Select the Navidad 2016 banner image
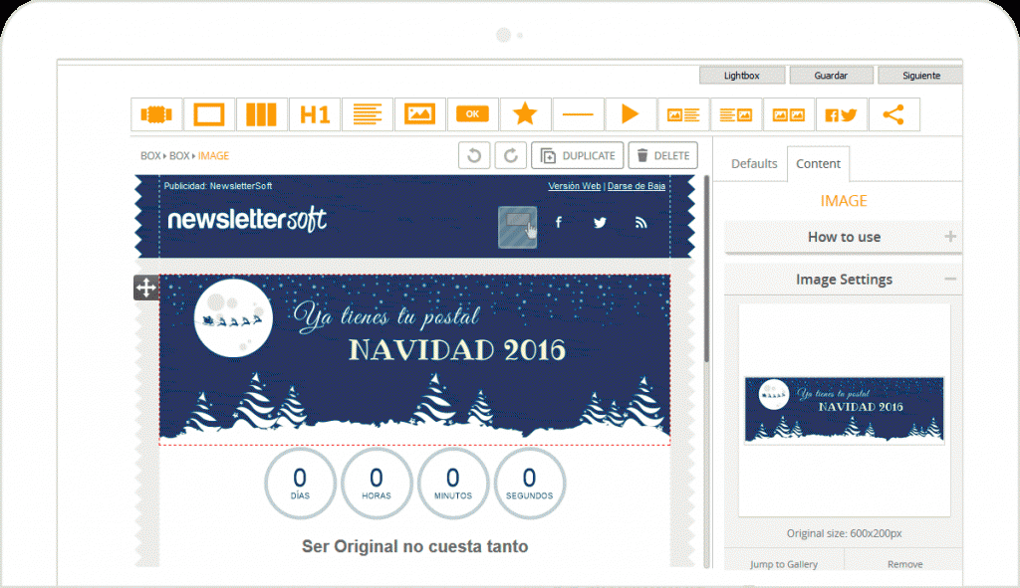Viewport: 1020px width, 588px height. [x=415, y=359]
